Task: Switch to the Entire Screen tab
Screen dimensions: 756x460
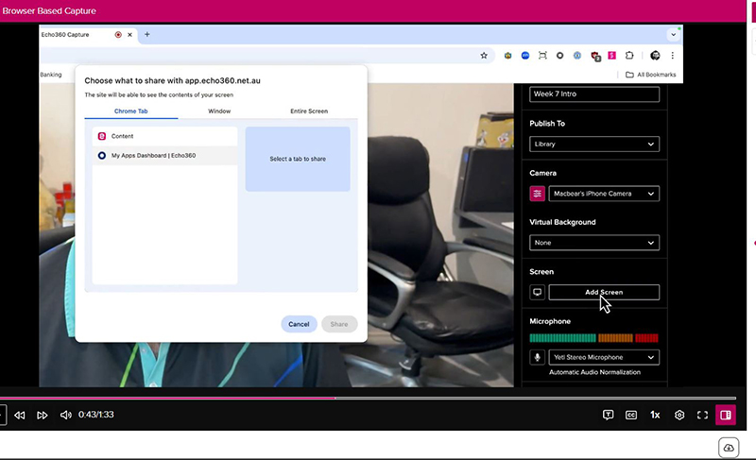Action: pos(309,111)
